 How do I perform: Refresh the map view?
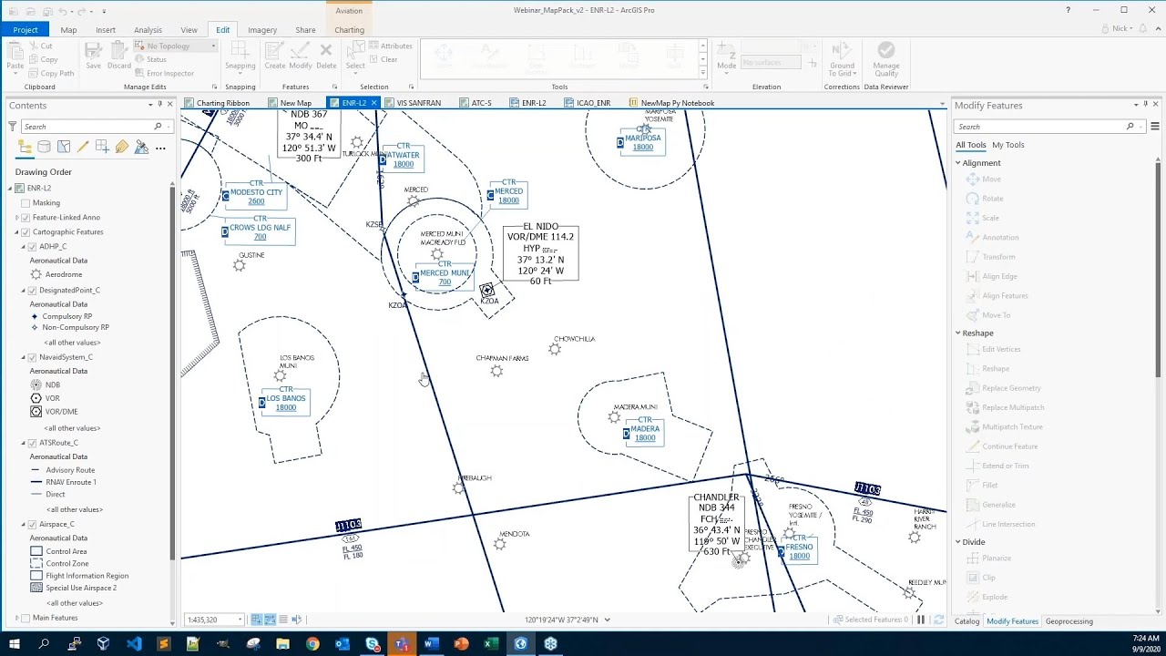[x=938, y=620]
